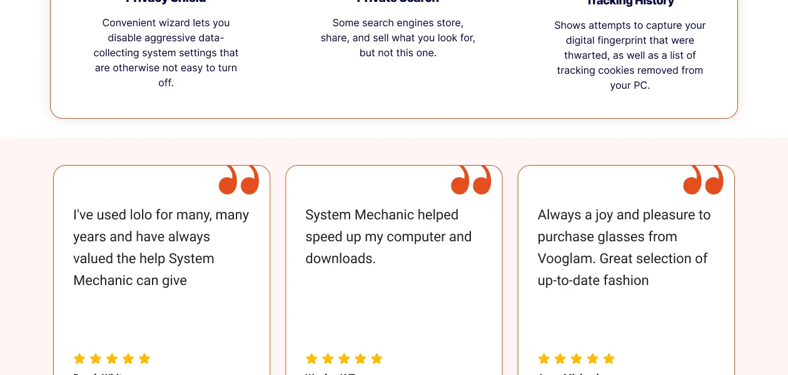Click the last star of the middle review
The width and height of the screenshot is (788, 375).
[x=376, y=359]
